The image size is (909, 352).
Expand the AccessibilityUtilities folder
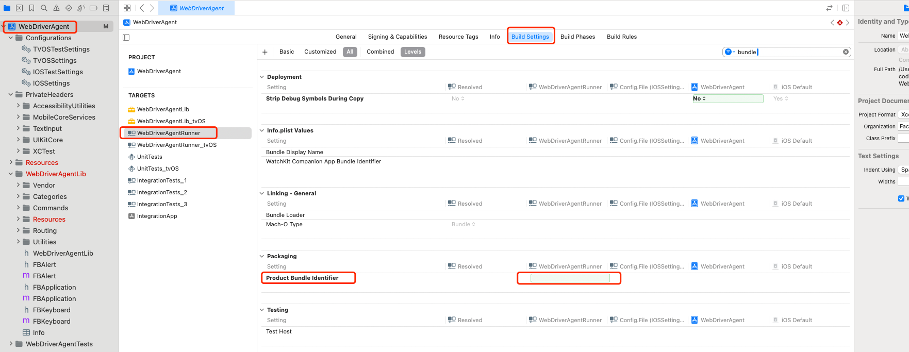point(19,106)
